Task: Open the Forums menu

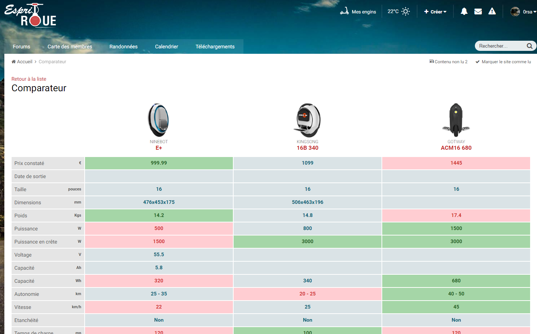Action: point(21,47)
